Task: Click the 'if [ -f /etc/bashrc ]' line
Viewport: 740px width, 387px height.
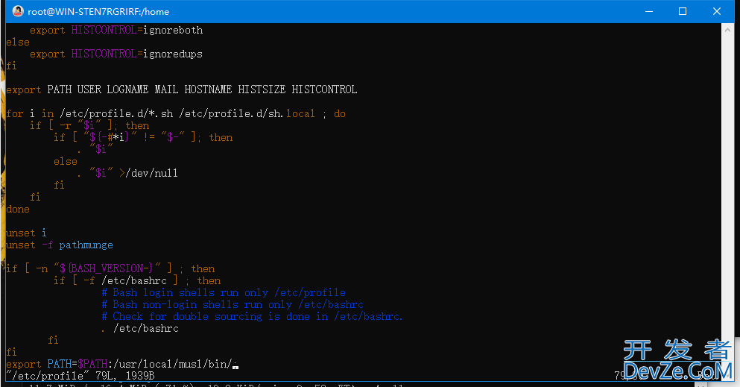Action: click(x=137, y=281)
